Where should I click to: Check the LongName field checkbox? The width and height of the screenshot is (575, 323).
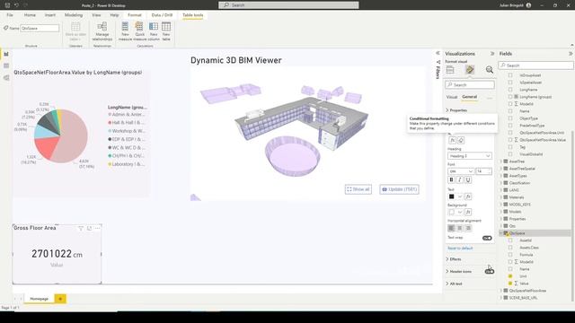(x=510, y=90)
